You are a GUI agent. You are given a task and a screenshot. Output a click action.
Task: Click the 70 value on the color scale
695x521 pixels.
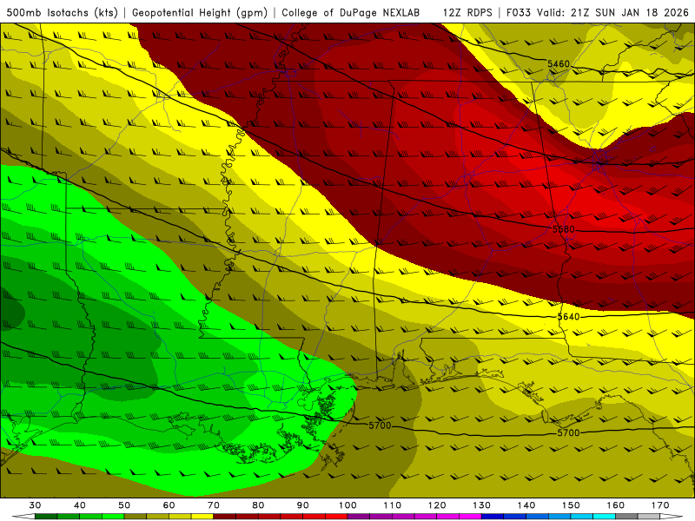pos(214,505)
